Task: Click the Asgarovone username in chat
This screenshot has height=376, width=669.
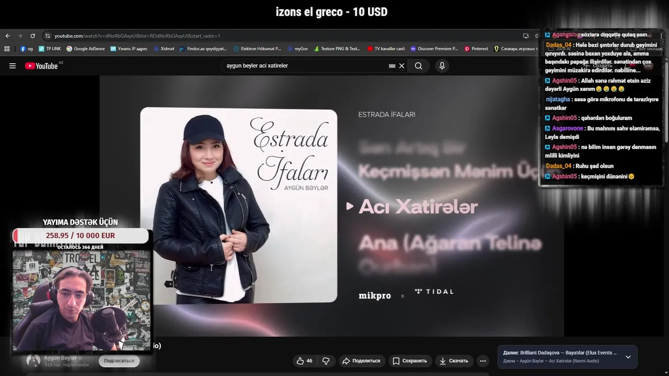Action: (568, 128)
